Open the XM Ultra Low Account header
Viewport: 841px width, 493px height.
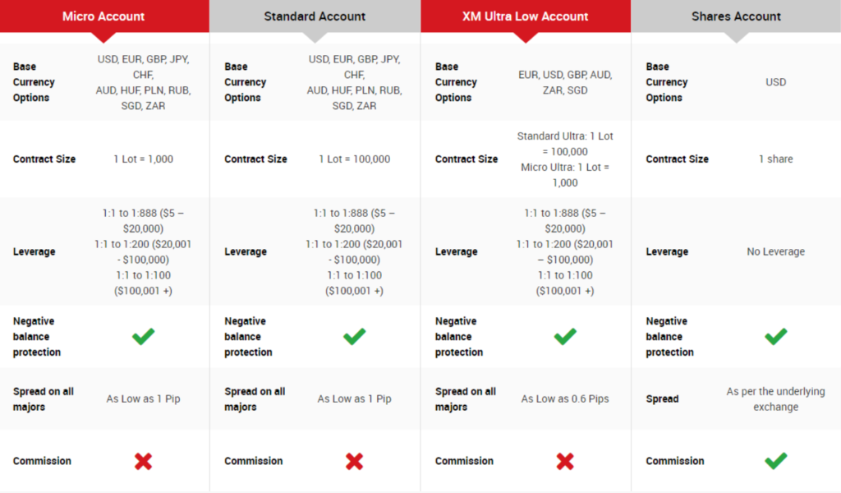click(x=526, y=16)
